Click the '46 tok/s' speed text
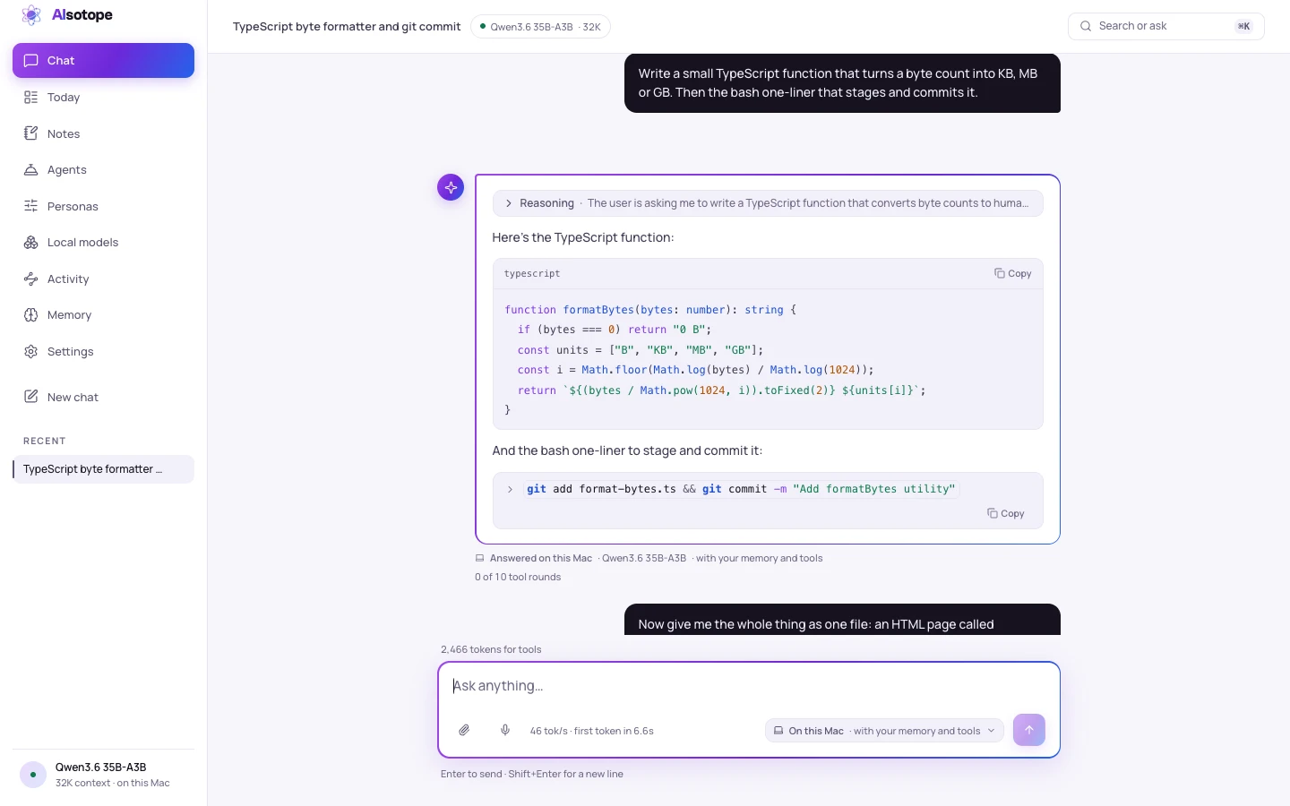Image resolution: width=1290 pixels, height=806 pixels. click(x=548, y=731)
